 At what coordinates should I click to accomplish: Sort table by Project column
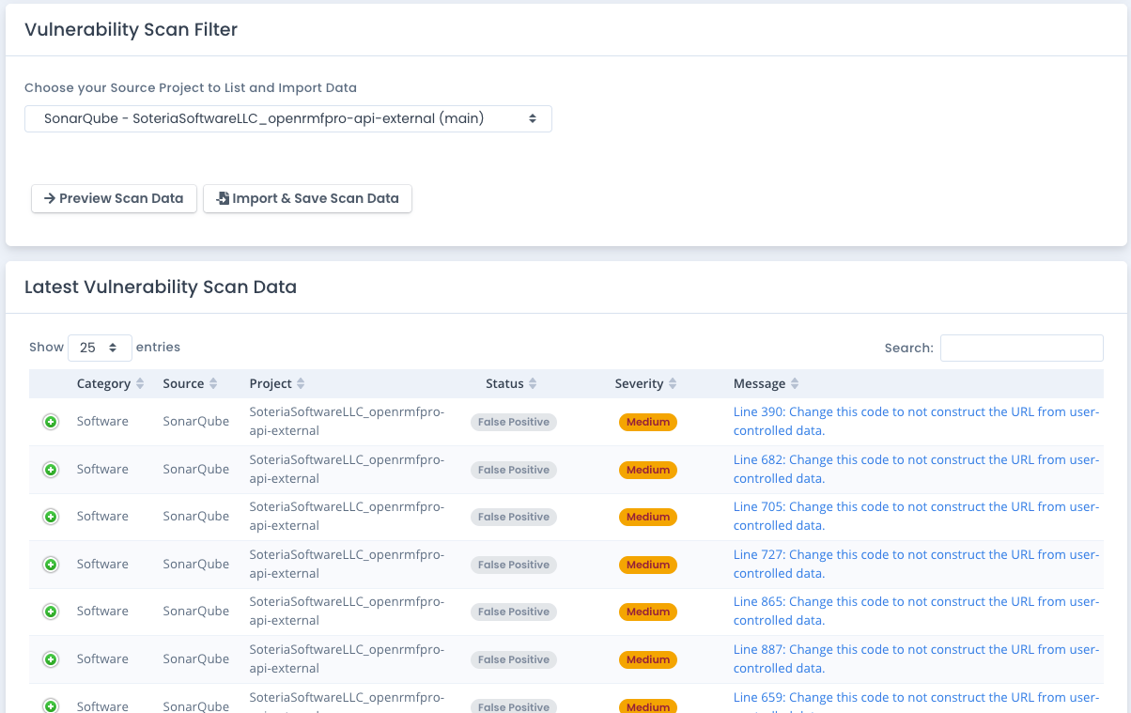coord(277,383)
